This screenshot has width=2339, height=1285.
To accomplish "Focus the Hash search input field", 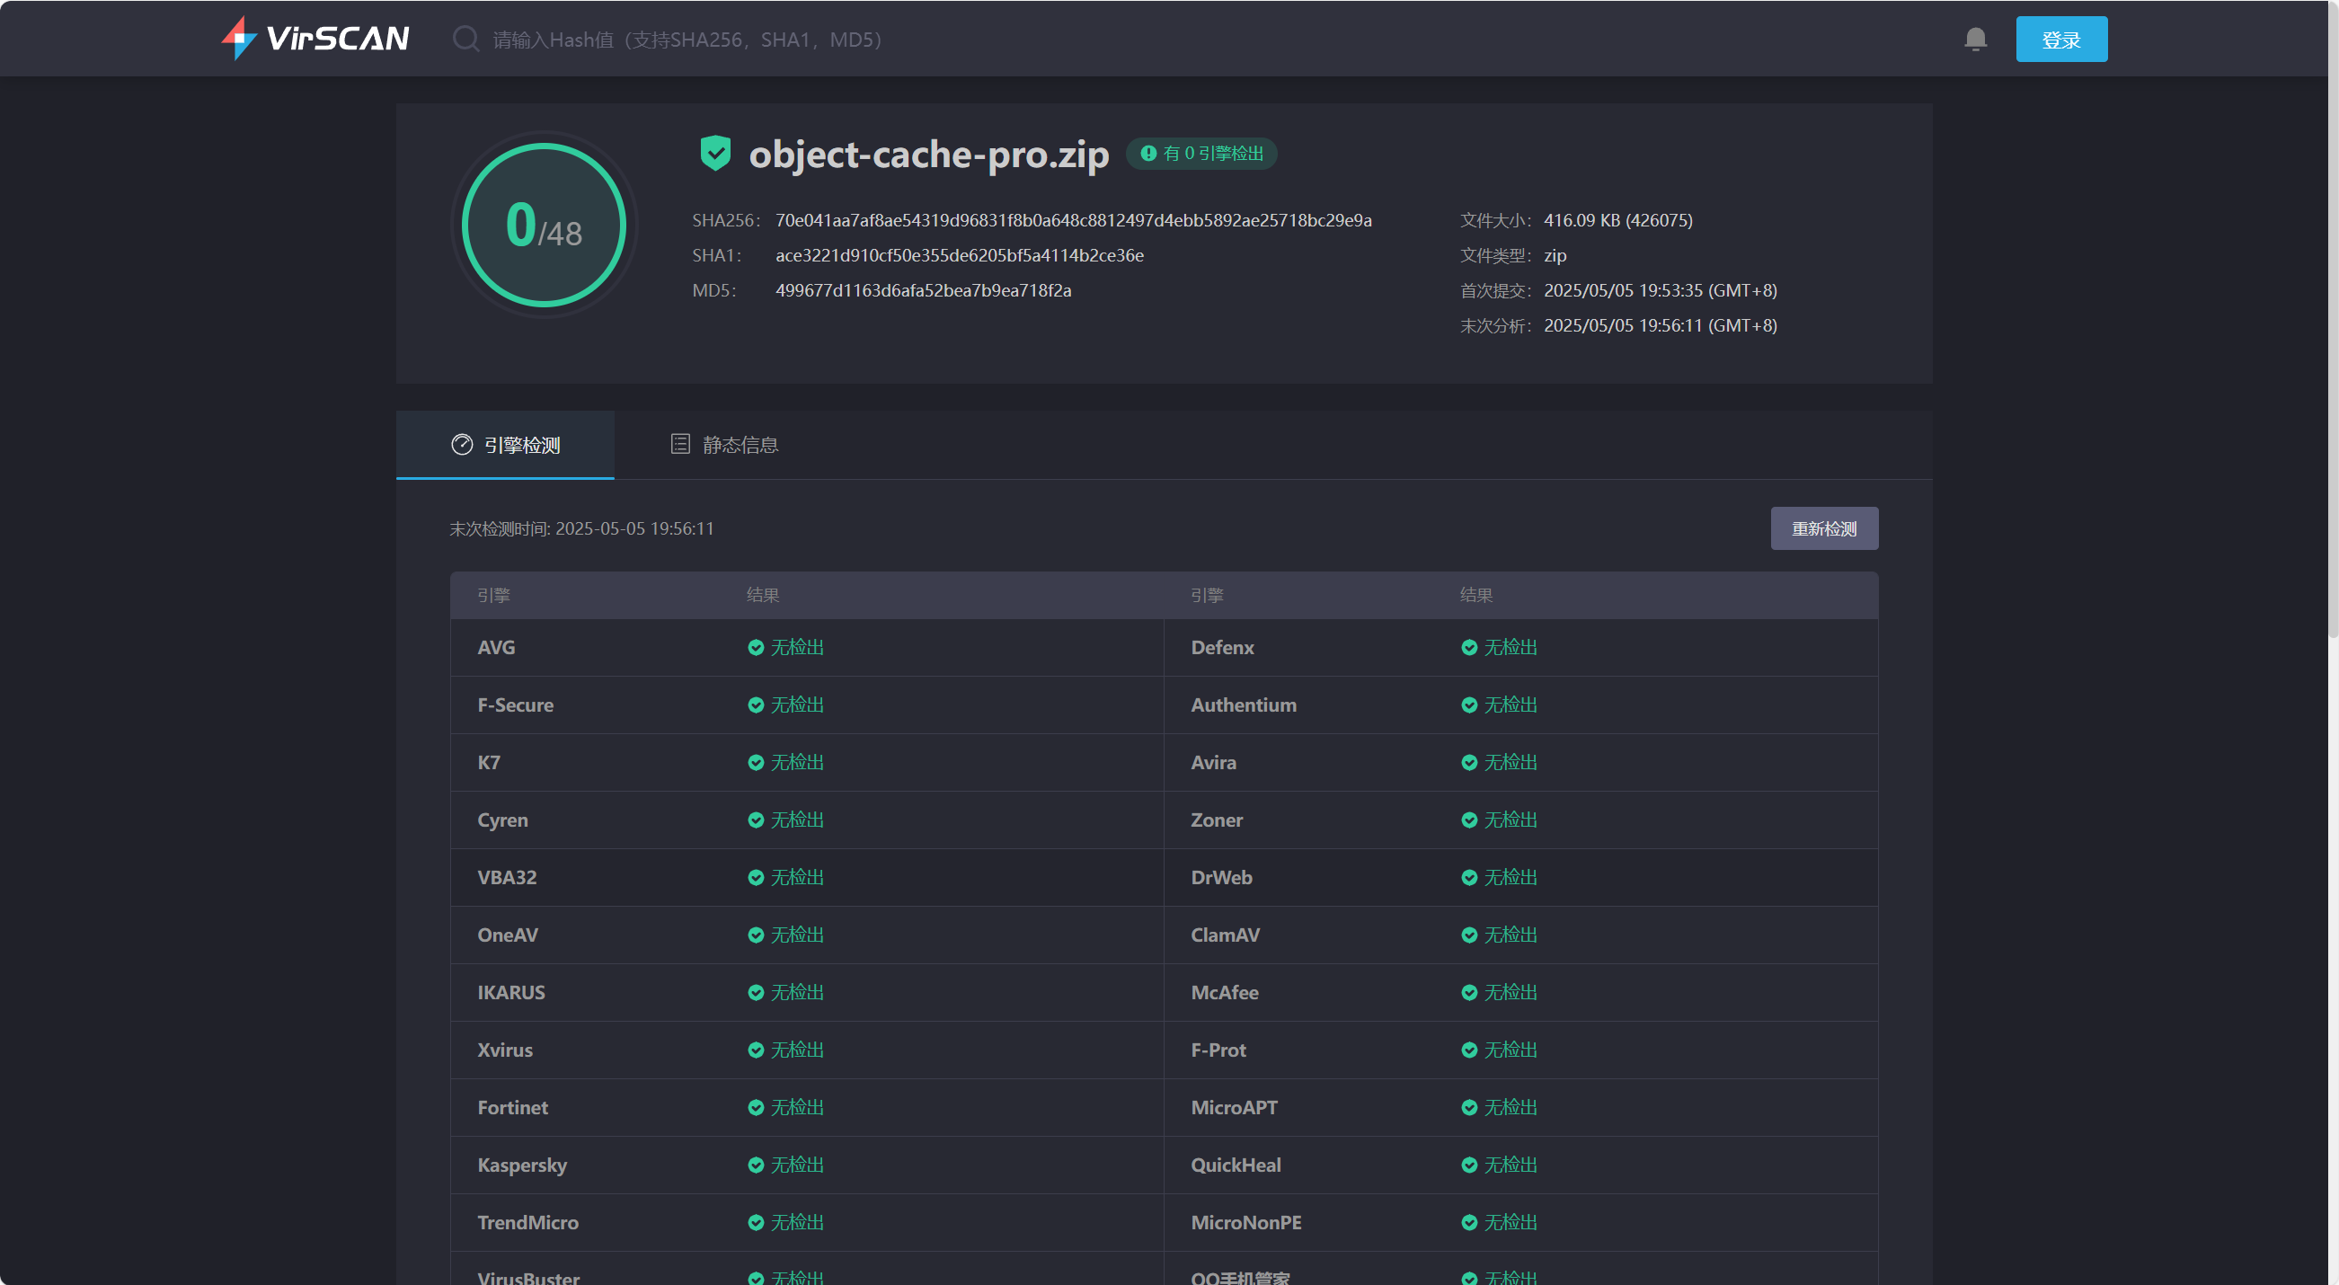I will point(687,40).
